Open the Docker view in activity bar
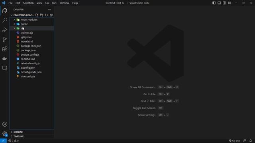 coord(4,58)
